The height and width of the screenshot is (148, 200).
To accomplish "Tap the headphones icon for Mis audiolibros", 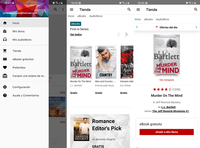I will 5,40.
